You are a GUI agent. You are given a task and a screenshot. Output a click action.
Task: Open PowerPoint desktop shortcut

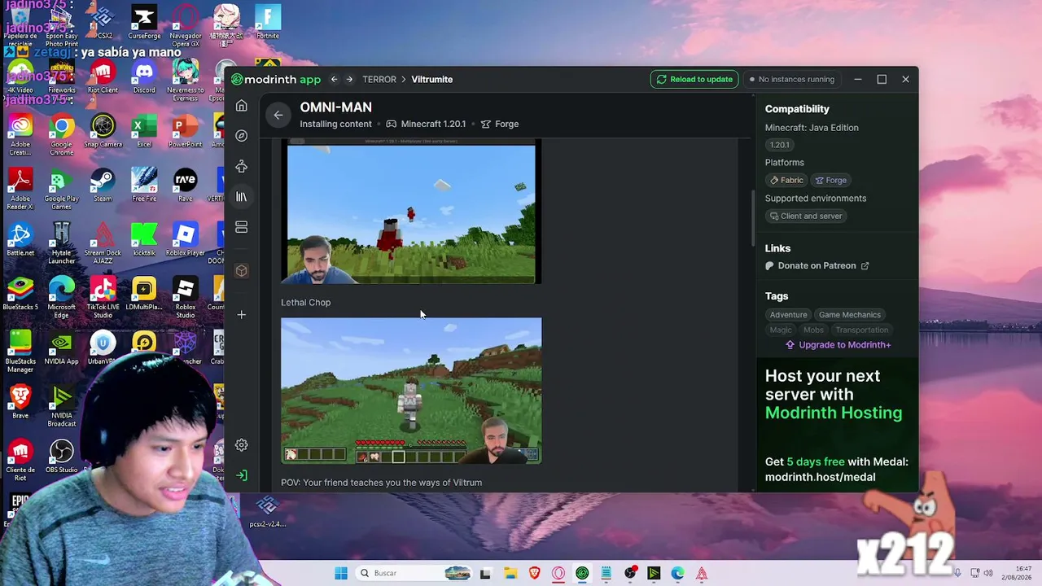[x=186, y=132]
